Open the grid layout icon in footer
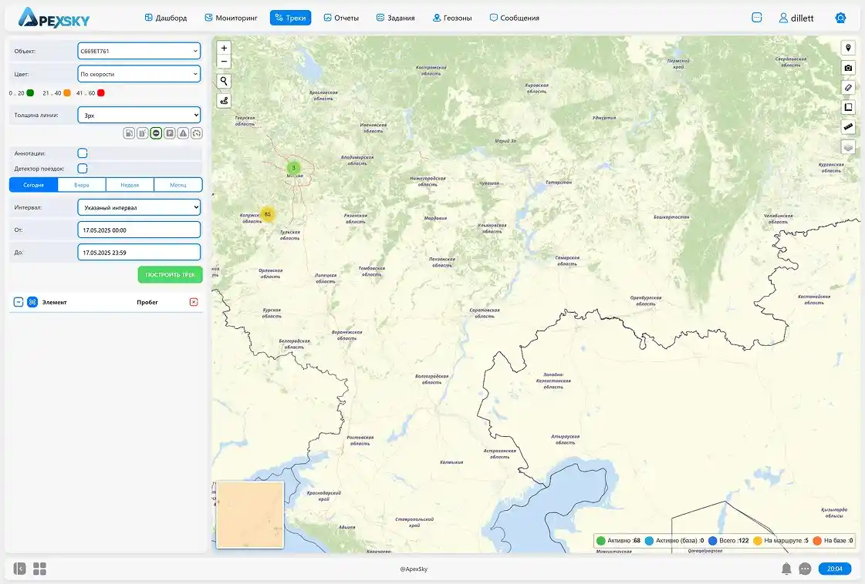 coord(39,569)
